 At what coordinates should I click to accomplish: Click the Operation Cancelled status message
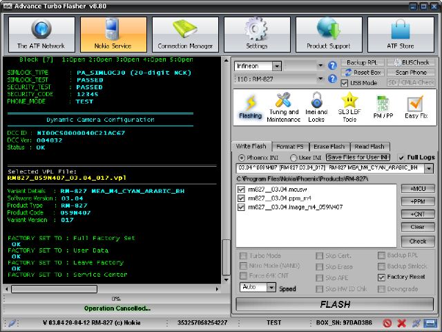[117, 308]
